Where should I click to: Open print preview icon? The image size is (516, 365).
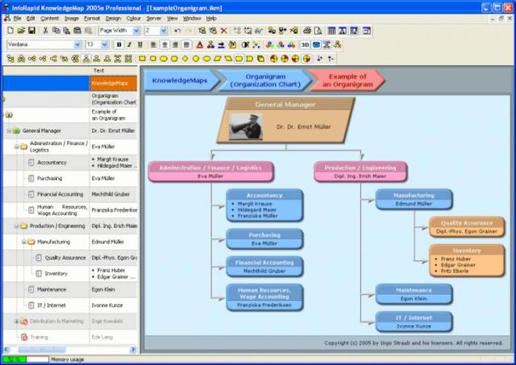[318, 31]
